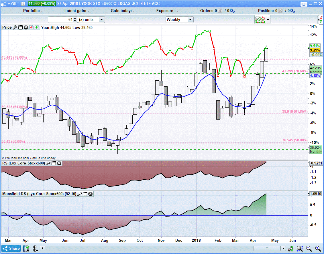The image size is (324, 254).
Task: Click the horizontal scrollbar thumb
Action: click(267, 249)
